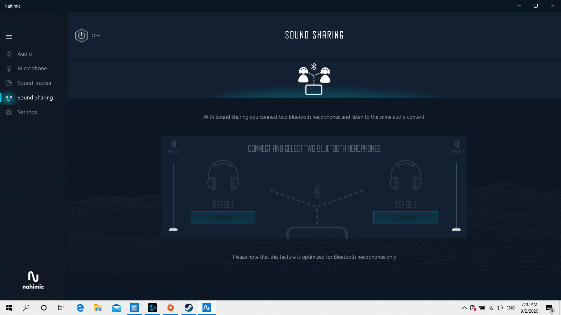The height and width of the screenshot is (315, 561).
Task: Mute Device 2 headphone
Action: pos(457,147)
